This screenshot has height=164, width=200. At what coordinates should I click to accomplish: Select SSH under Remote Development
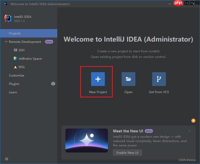pos(21,50)
